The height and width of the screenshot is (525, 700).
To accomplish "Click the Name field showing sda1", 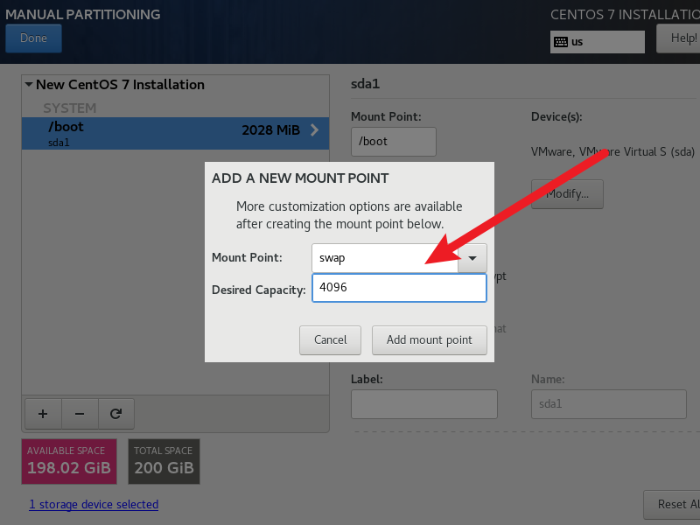I will coord(609,404).
